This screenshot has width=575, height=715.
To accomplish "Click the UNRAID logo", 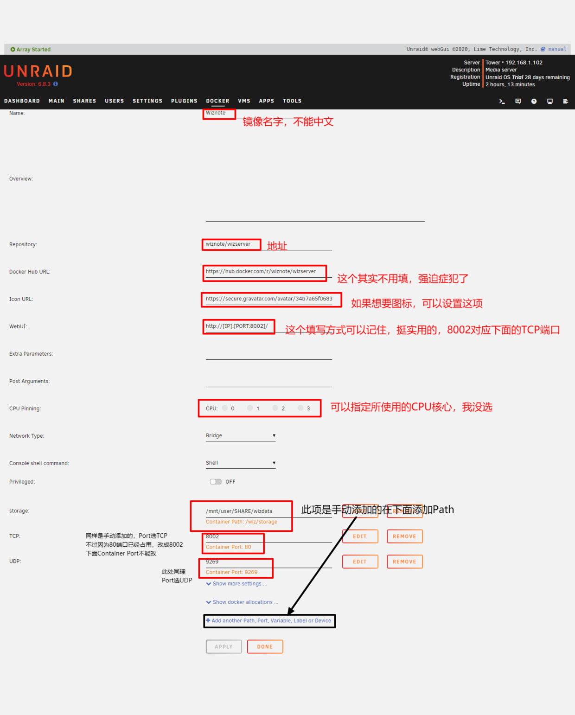I will tap(38, 71).
